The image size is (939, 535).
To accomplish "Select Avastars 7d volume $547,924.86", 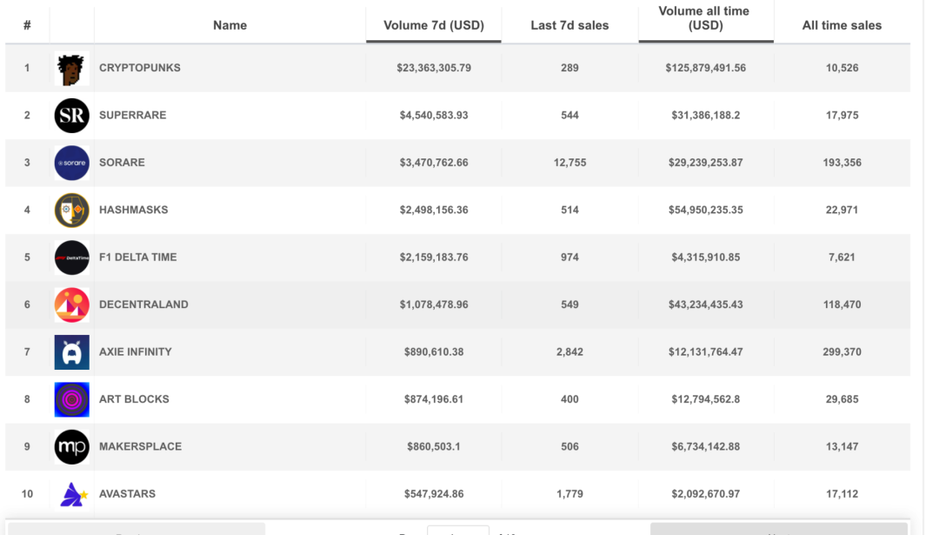I will pos(434,493).
